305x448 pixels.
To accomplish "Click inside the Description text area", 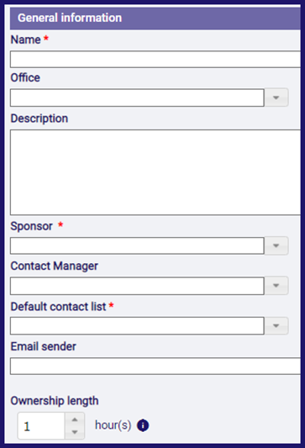I will tap(155, 172).
